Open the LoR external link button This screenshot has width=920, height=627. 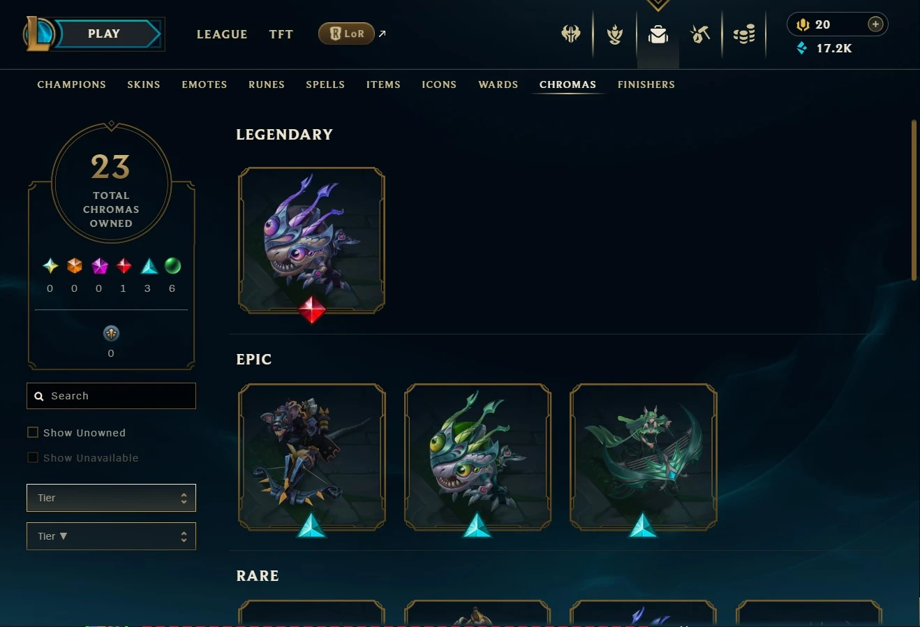(x=346, y=34)
